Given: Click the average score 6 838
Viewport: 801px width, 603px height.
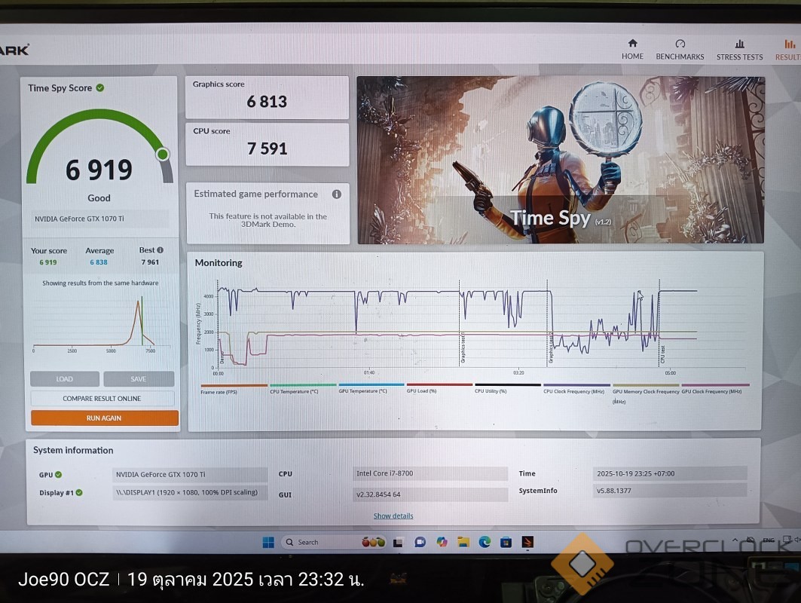Looking at the screenshot, I should pyautogui.click(x=99, y=262).
